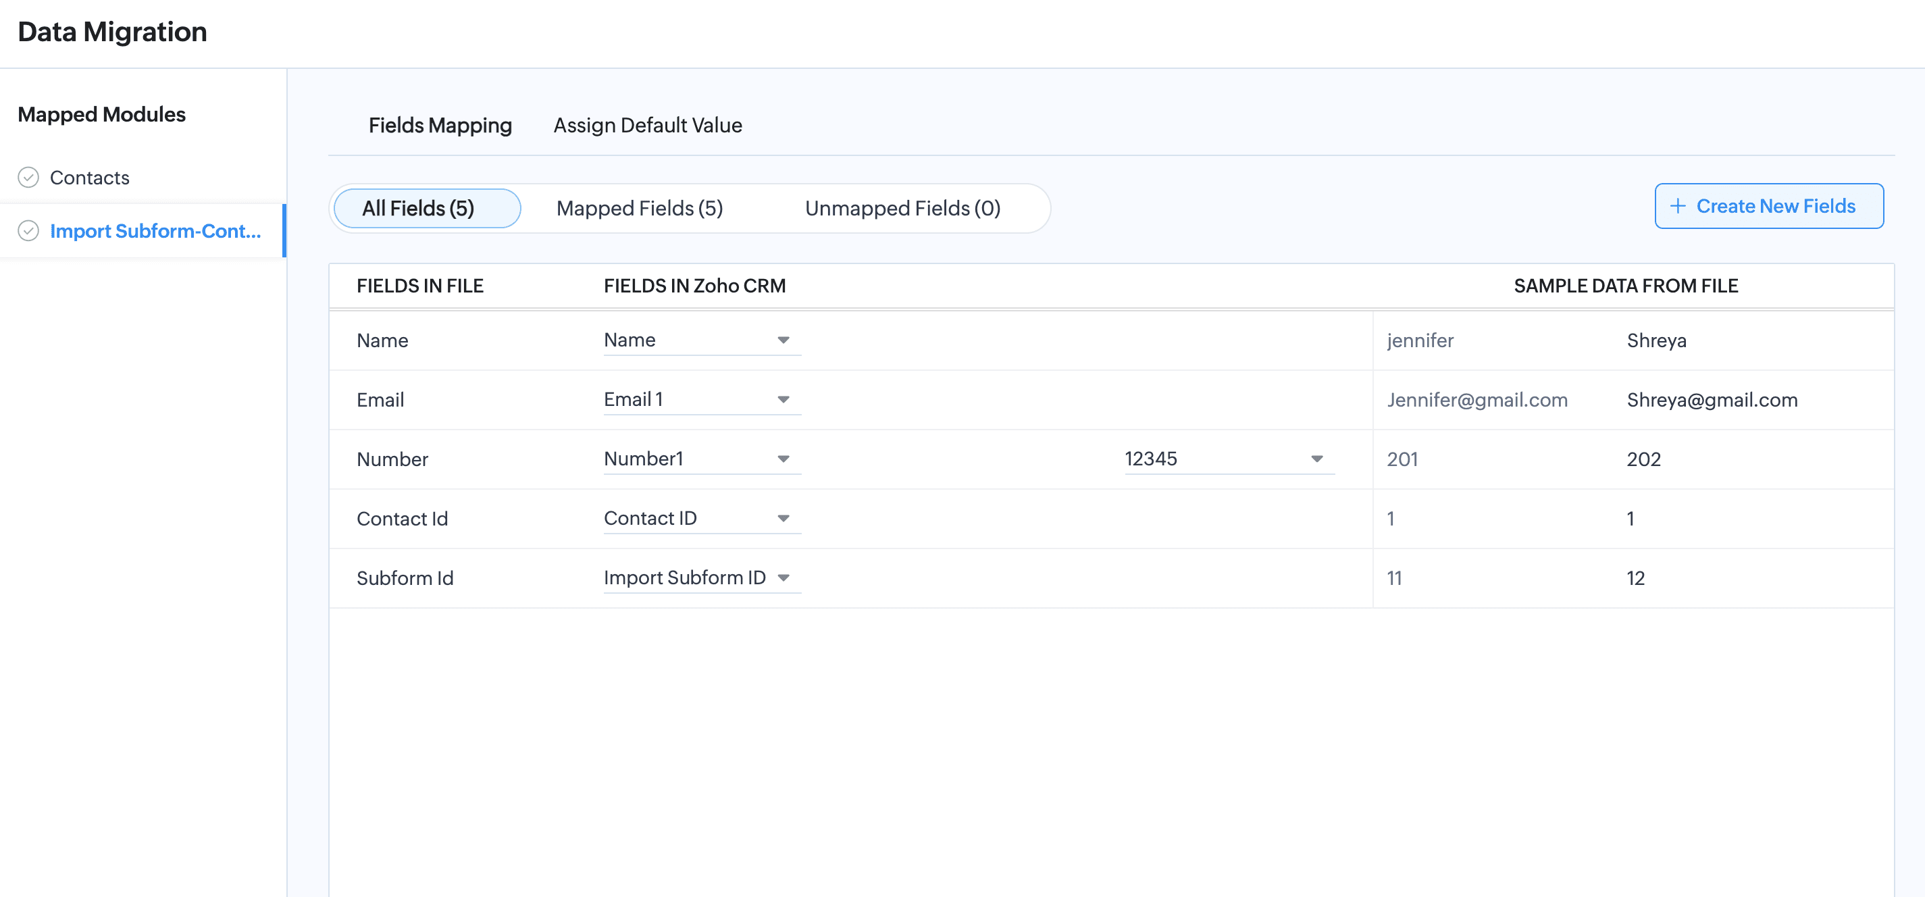
Task: Click the Create New Fields button
Action: point(1768,206)
